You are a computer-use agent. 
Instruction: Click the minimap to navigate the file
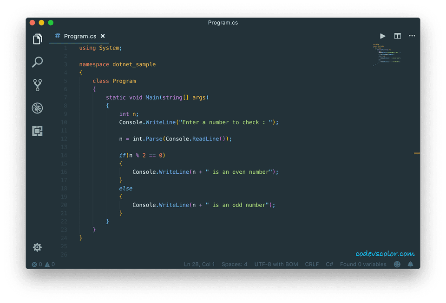point(387,56)
